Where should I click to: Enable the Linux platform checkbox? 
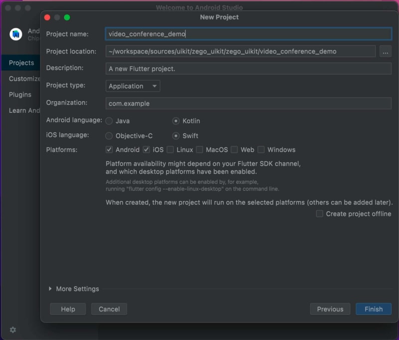pos(170,149)
